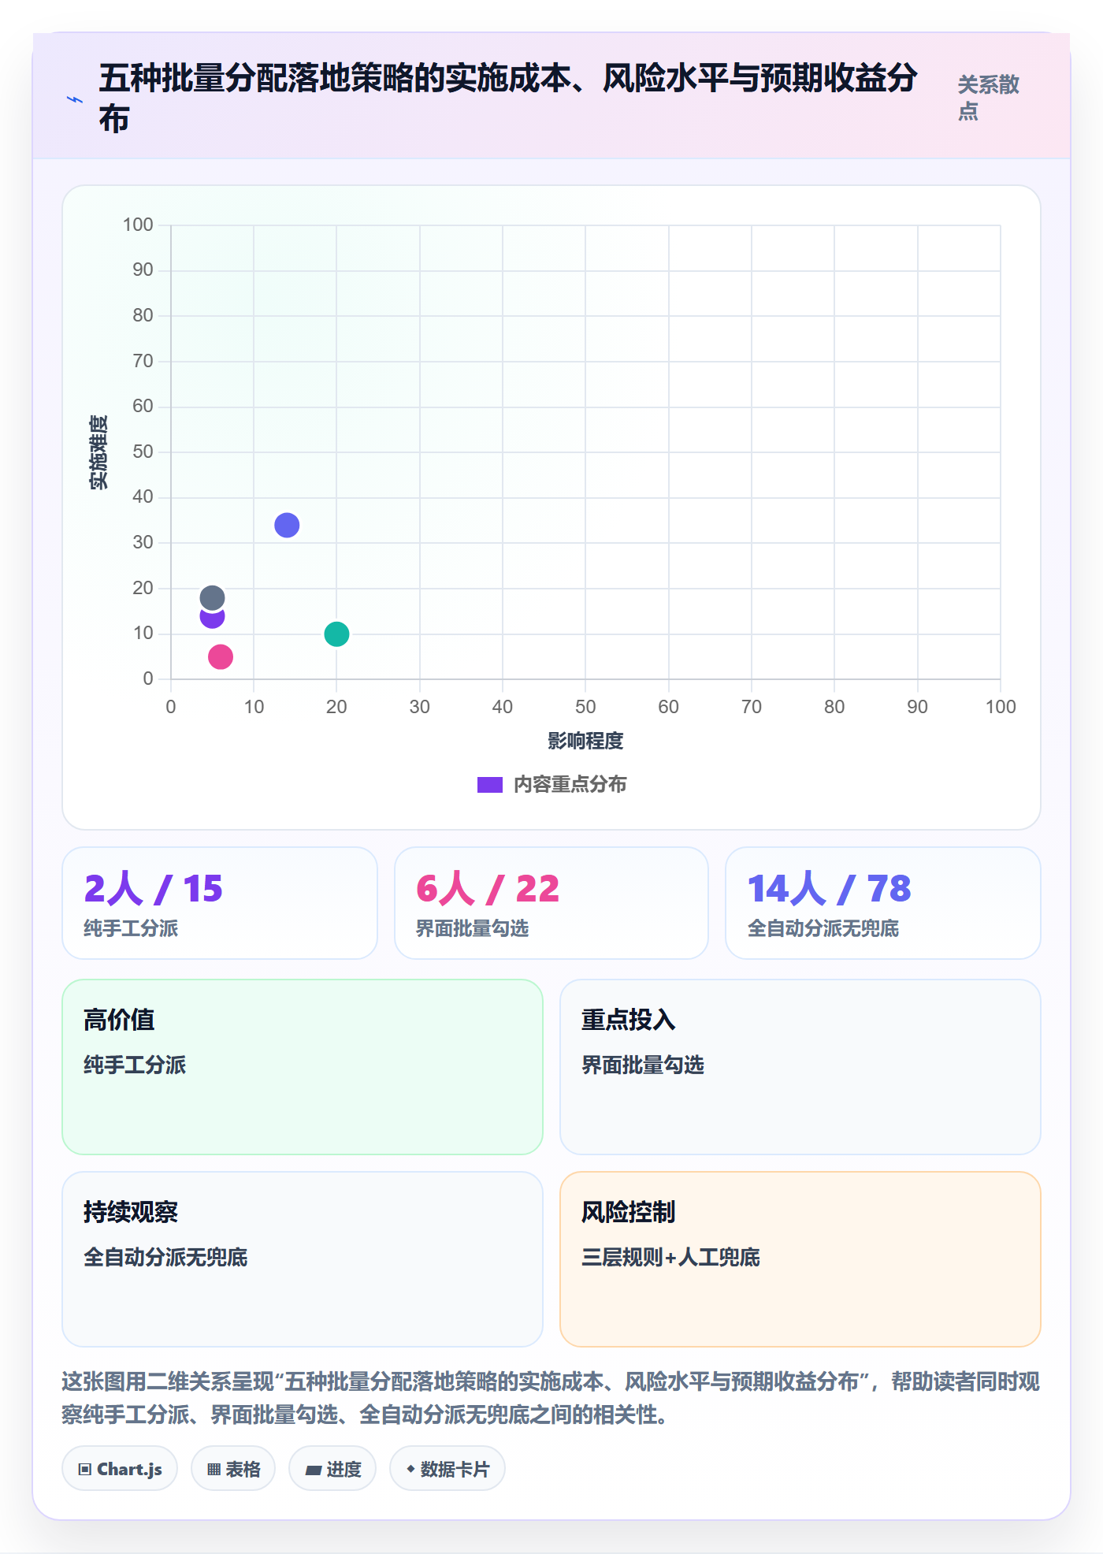Image resolution: width=1103 pixels, height=1554 pixels.
Task: Select the pink scatter point
Action: [x=221, y=656]
